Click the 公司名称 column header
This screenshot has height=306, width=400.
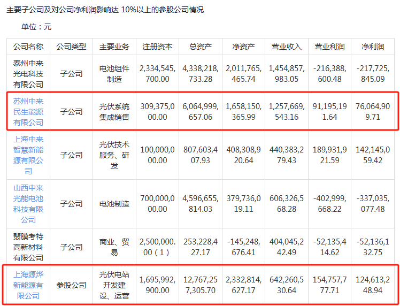pos(28,47)
